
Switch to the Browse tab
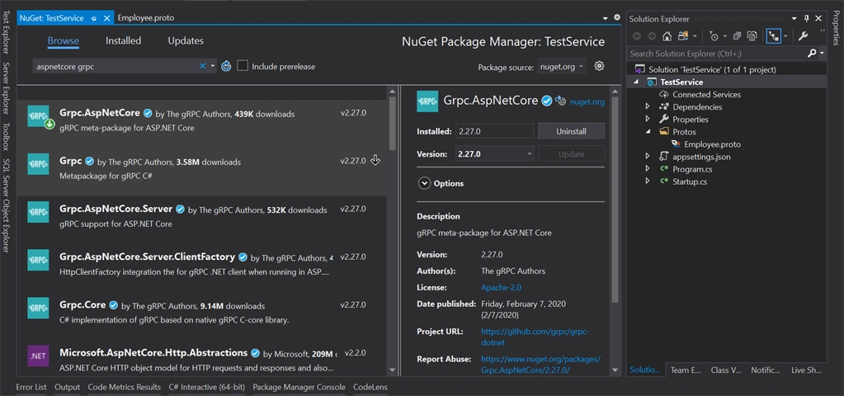click(63, 41)
